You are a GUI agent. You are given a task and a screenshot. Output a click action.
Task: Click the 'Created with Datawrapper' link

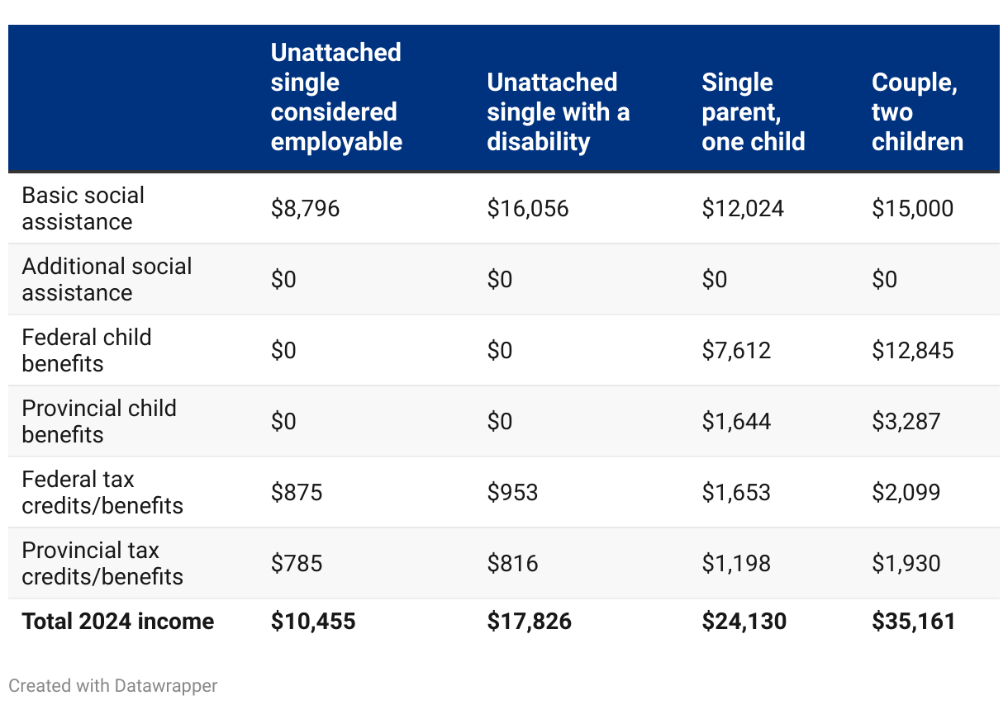113,685
